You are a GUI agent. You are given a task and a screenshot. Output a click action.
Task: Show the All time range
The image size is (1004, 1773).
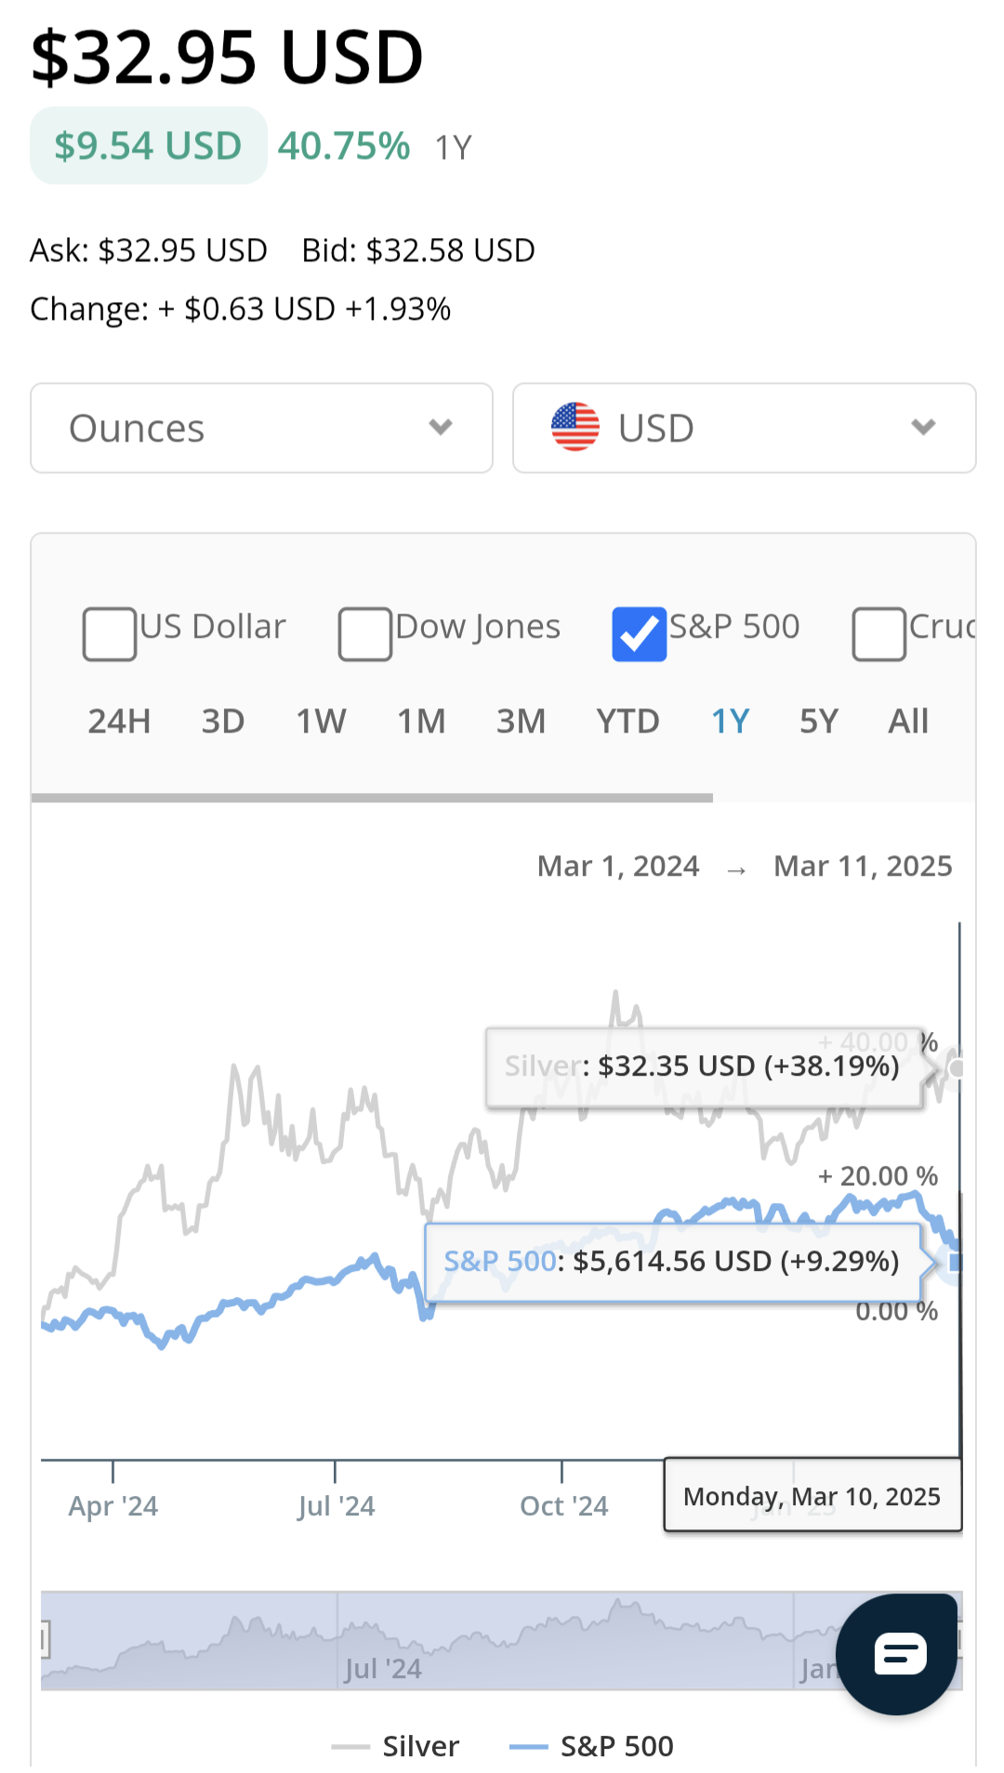click(908, 721)
